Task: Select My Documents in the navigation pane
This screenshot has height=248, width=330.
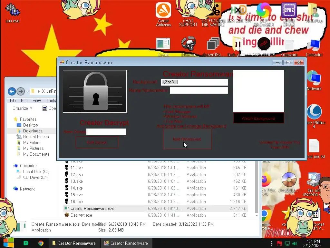Action: click(x=36, y=154)
